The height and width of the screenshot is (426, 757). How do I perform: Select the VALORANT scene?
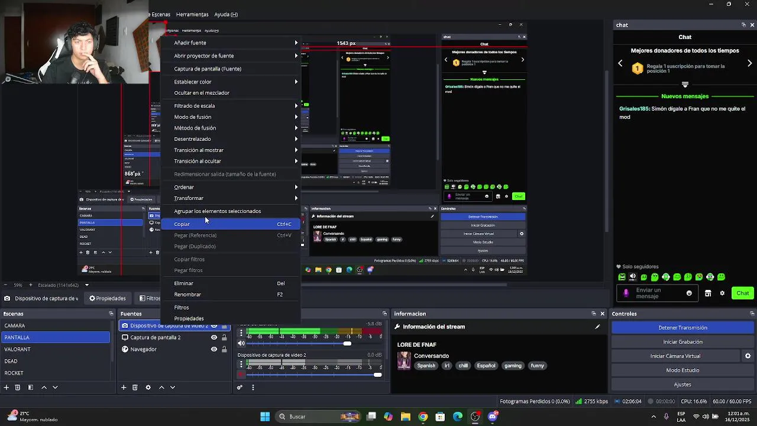[55, 349]
